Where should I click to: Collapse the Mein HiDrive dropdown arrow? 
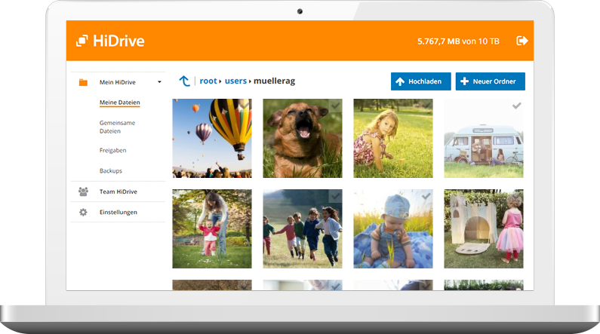(159, 82)
